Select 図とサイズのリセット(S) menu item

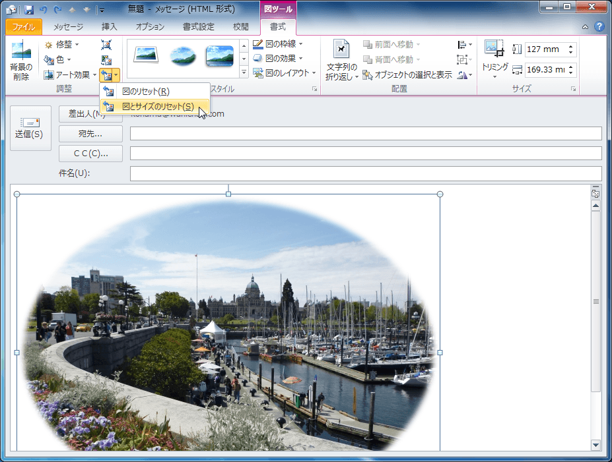[x=154, y=106]
